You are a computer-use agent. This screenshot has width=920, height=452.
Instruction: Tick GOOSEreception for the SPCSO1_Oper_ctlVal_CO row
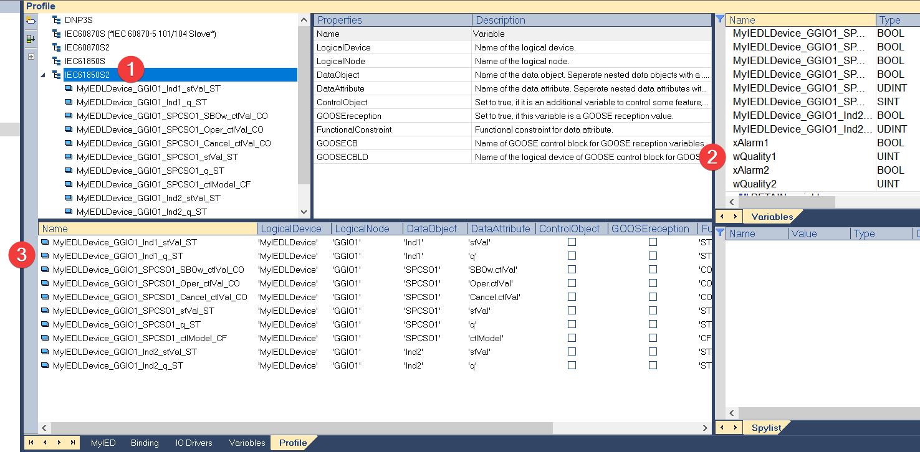pyautogui.click(x=653, y=283)
